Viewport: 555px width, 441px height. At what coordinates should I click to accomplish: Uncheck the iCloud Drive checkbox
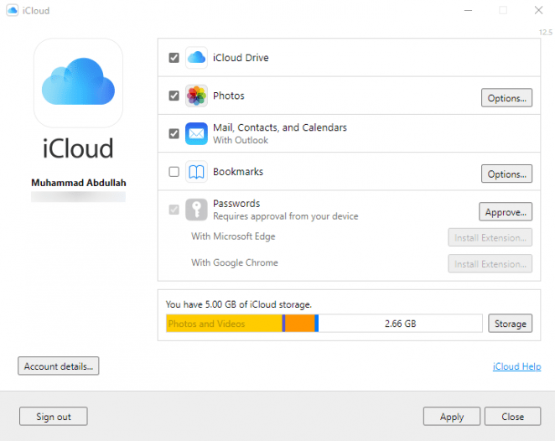point(174,58)
